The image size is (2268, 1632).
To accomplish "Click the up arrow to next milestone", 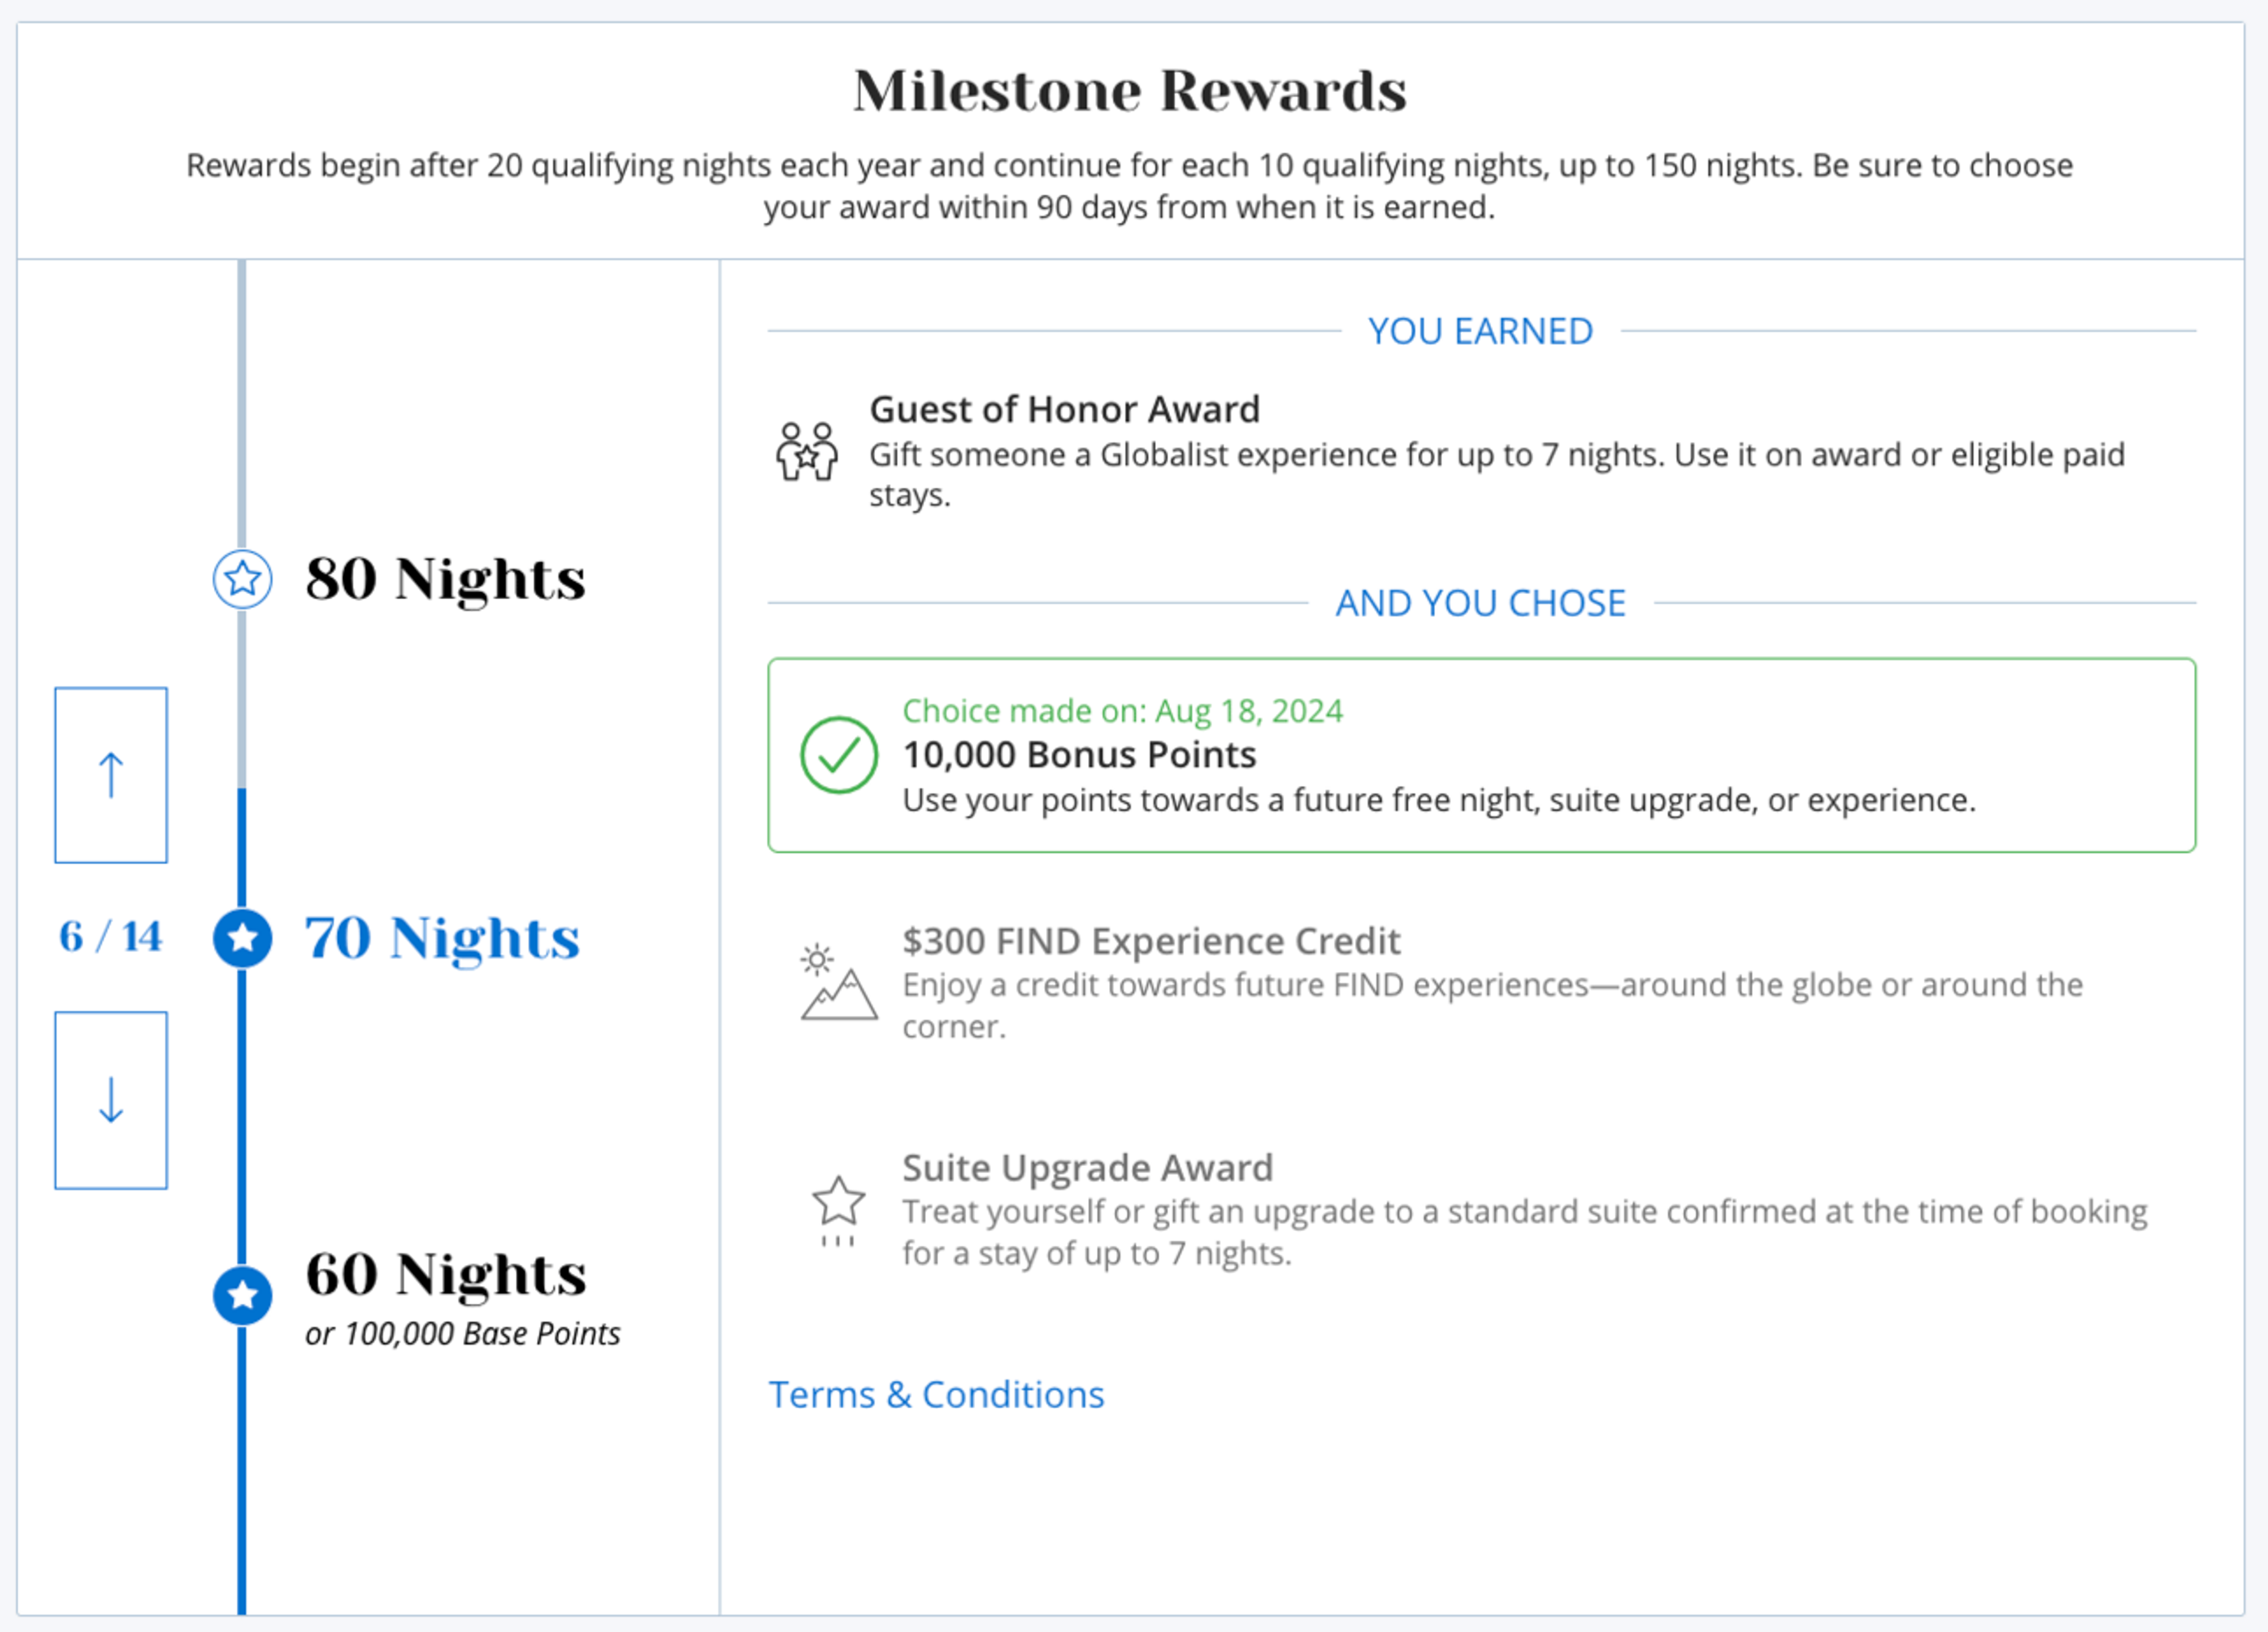I will click(x=111, y=775).
